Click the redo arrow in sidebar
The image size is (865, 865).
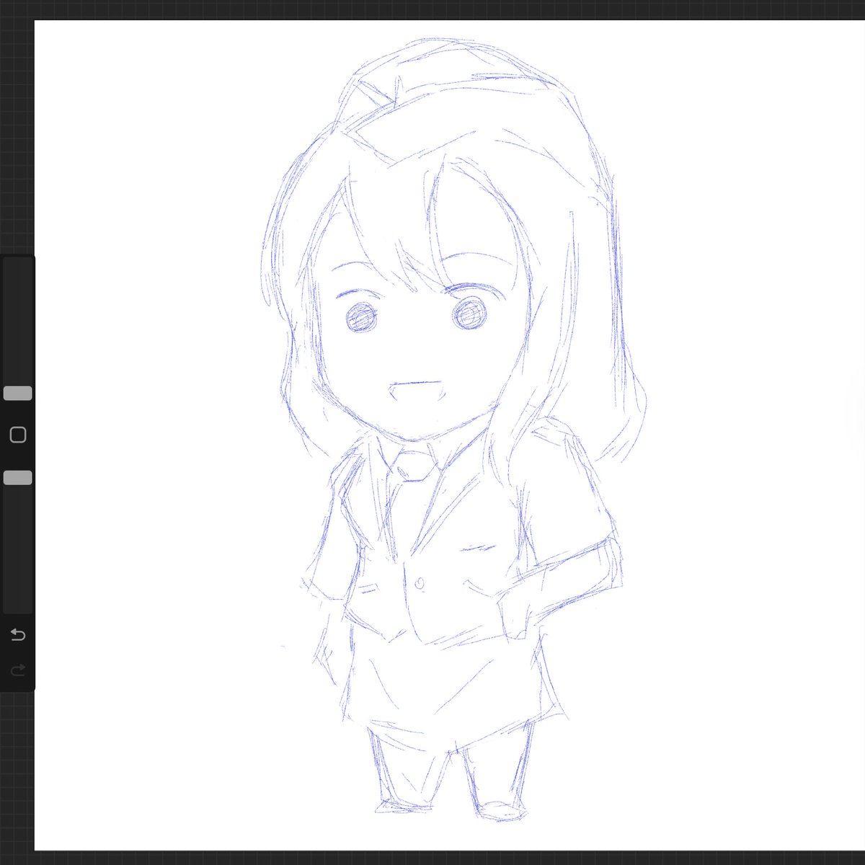pyautogui.click(x=18, y=670)
